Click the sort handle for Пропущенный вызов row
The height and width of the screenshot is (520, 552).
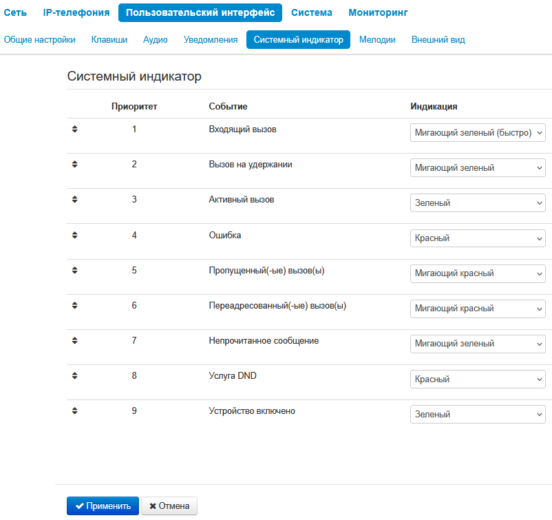pyautogui.click(x=75, y=270)
